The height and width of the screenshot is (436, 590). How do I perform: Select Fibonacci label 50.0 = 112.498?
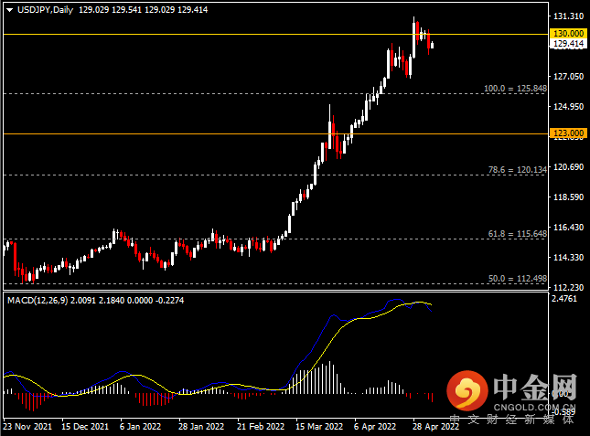pos(518,279)
